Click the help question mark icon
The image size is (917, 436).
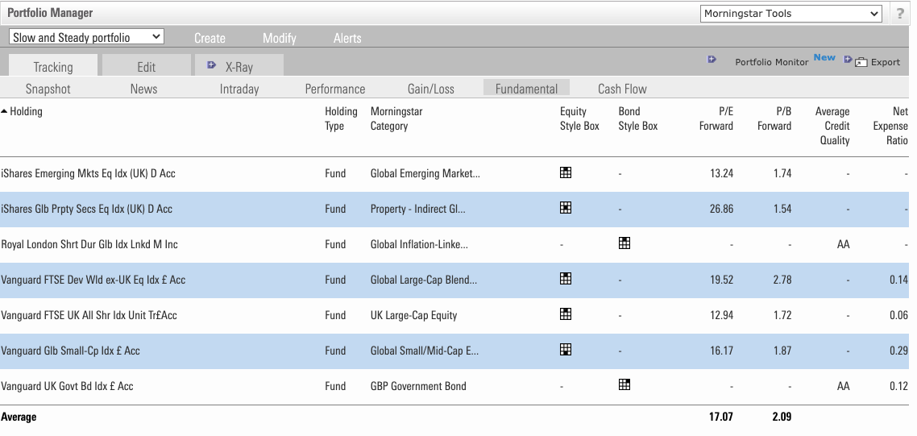900,14
